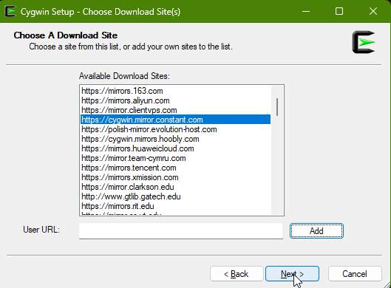Select http://www.gtlib.gatech.edu site

click(x=176, y=196)
